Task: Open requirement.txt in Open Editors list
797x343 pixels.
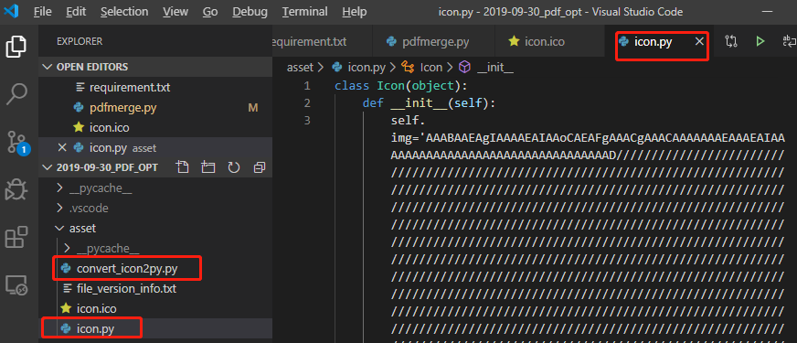Action: coord(155,88)
